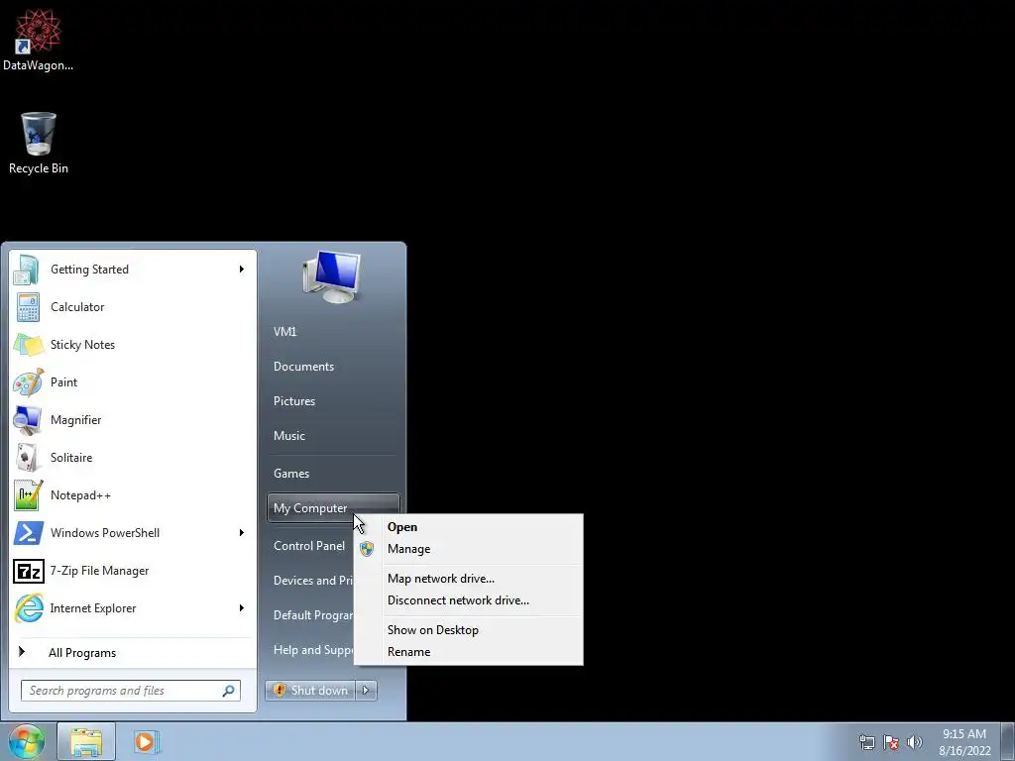This screenshot has width=1015, height=761.
Task: Open Default Programs link
Action: [x=313, y=615]
